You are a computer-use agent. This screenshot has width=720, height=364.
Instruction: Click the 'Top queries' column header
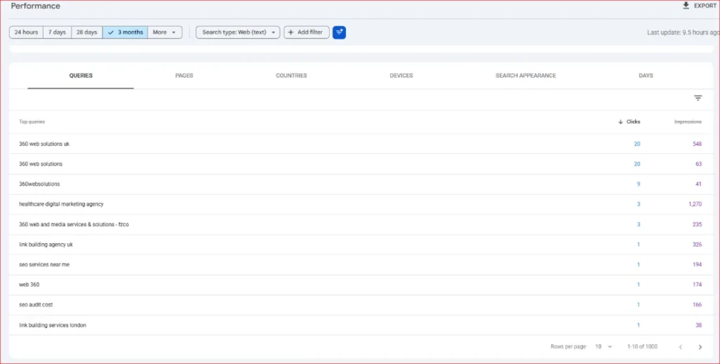tap(32, 122)
